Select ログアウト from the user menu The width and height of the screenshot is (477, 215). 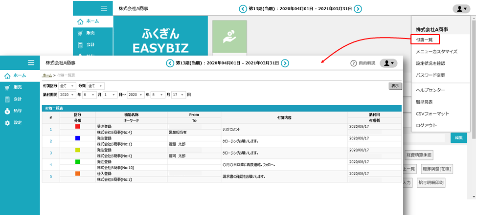click(426, 125)
